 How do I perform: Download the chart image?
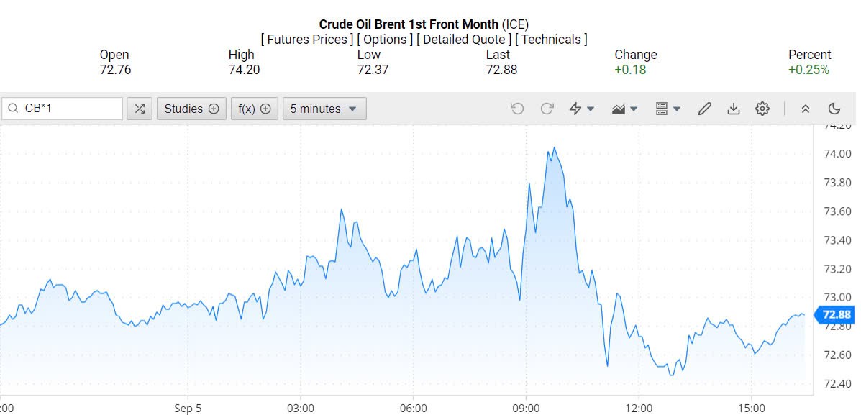pos(734,109)
